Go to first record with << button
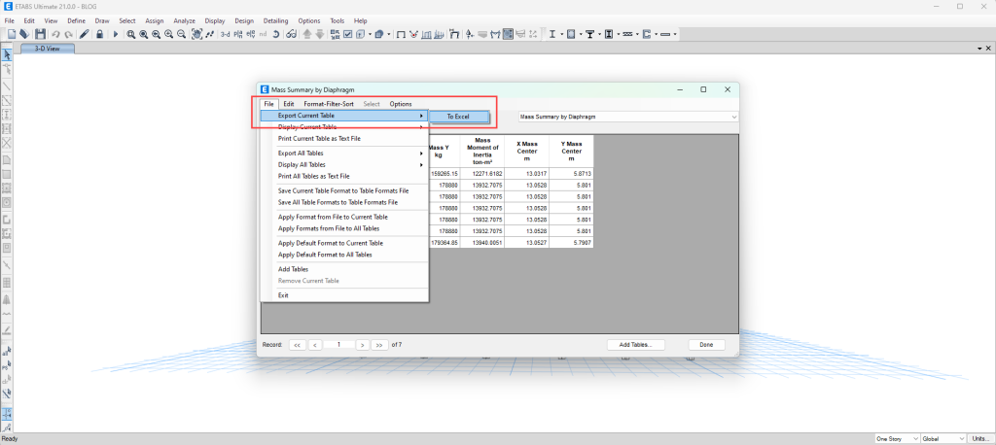Image resolution: width=996 pixels, height=445 pixels. (x=298, y=345)
